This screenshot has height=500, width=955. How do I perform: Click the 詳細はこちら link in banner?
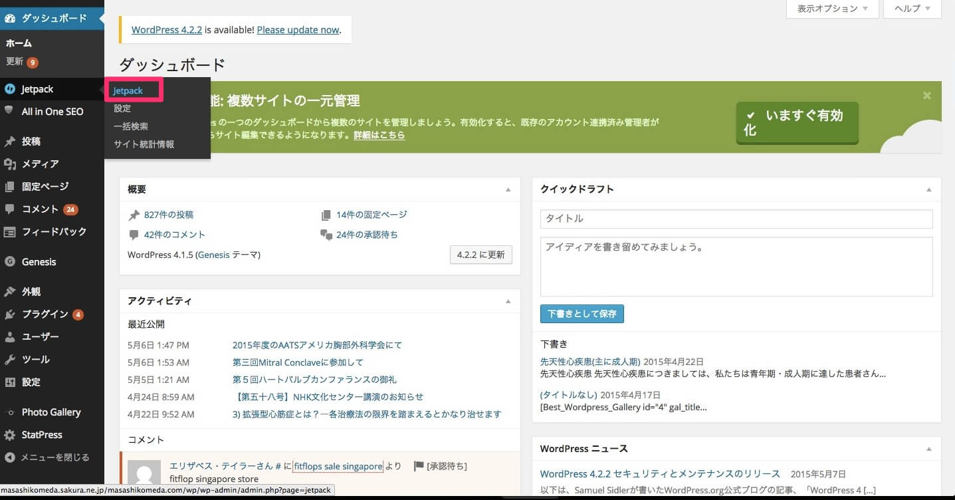[379, 135]
